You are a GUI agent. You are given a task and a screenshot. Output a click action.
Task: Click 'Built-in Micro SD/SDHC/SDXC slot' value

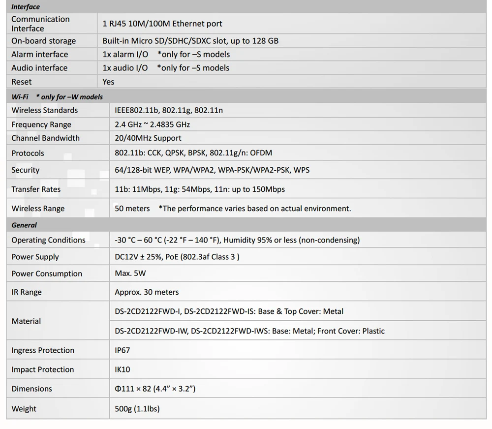190,41
